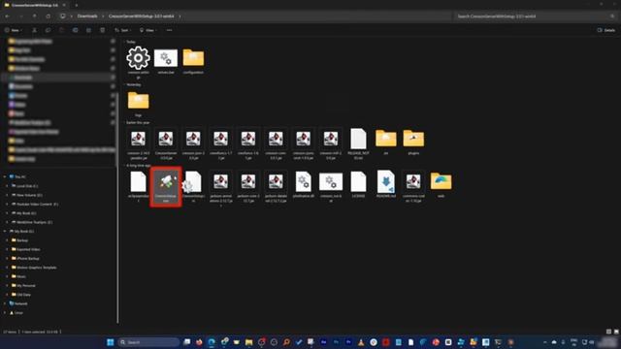Screen dimensions: 621x349
Task: Toggle the Details pane button
Action: [x=606, y=30]
